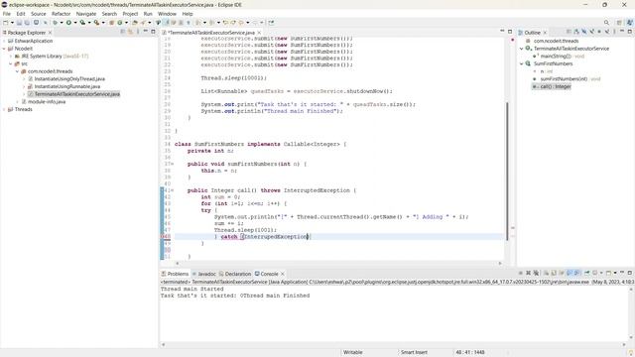Minimize the Package Explorer view
The image size is (635, 357).
[x=146, y=31]
